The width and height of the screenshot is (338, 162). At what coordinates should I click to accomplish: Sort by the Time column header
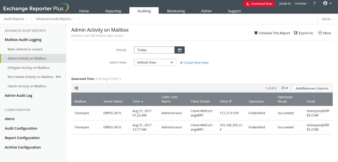138,101
